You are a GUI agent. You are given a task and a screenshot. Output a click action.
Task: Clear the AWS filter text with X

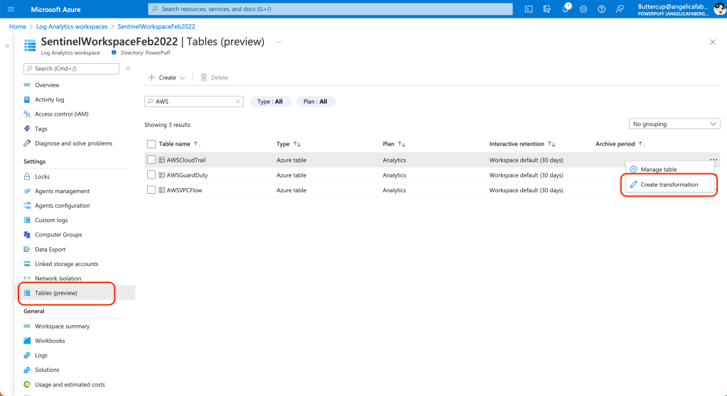coord(238,101)
